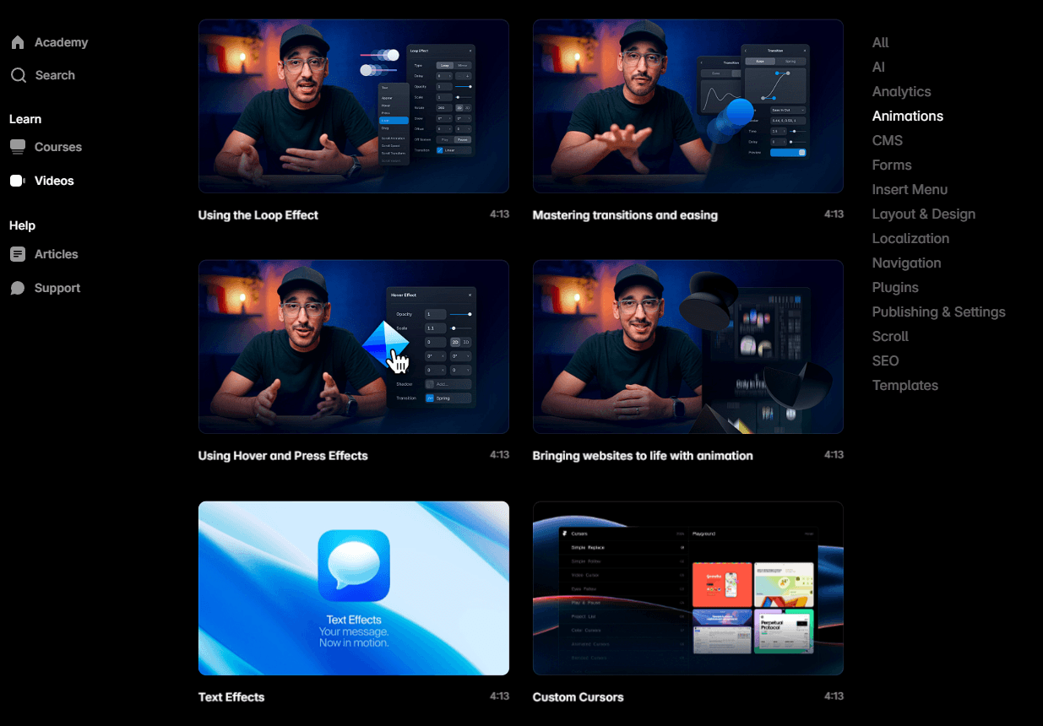Viewport: 1043px width, 726px height.
Task: Open Search in the sidebar
Action: click(x=55, y=75)
